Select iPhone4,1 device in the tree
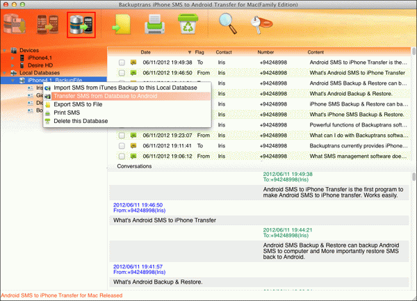Screen dimensions: 417x301 click(40, 58)
